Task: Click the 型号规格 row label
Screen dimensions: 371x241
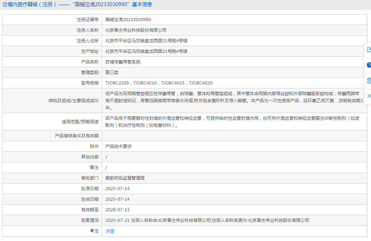Action: click(x=90, y=83)
